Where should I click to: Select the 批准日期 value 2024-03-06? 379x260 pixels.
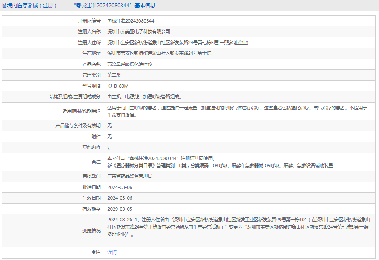coord(120,187)
